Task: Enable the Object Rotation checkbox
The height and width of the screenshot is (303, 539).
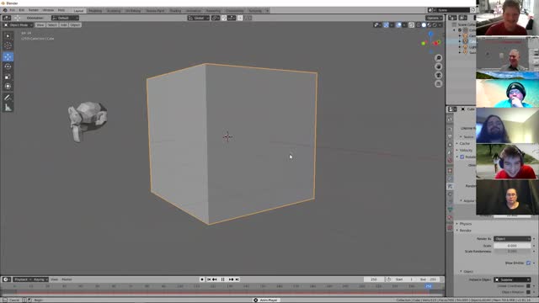Action: [528, 292]
